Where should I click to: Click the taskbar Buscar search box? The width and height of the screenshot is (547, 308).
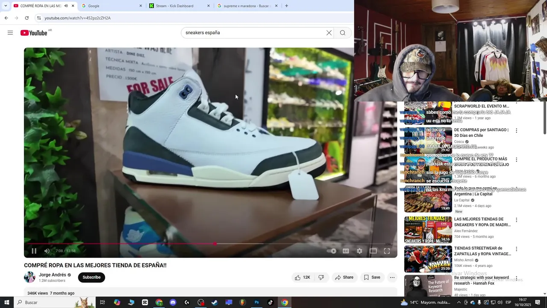(55, 302)
